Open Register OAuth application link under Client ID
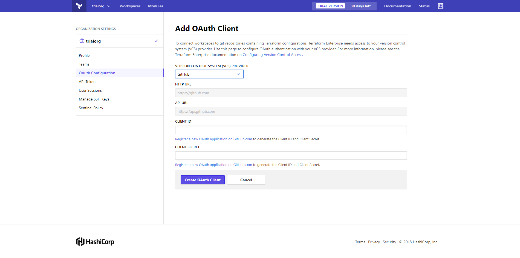 click(x=213, y=139)
